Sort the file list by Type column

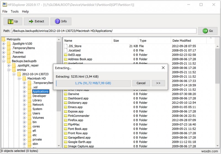pos(154,40)
